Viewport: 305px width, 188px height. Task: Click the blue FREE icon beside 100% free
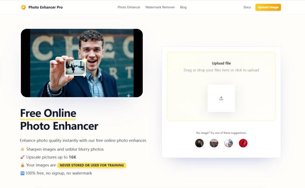click(22, 173)
